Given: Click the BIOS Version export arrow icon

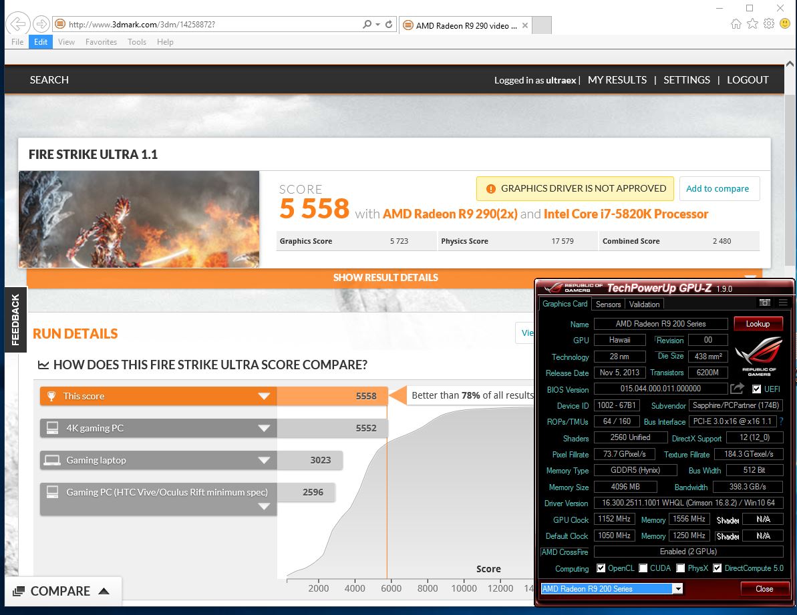Looking at the screenshot, I should [x=737, y=389].
